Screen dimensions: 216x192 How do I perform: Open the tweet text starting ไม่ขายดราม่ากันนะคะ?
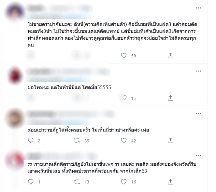(112, 35)
